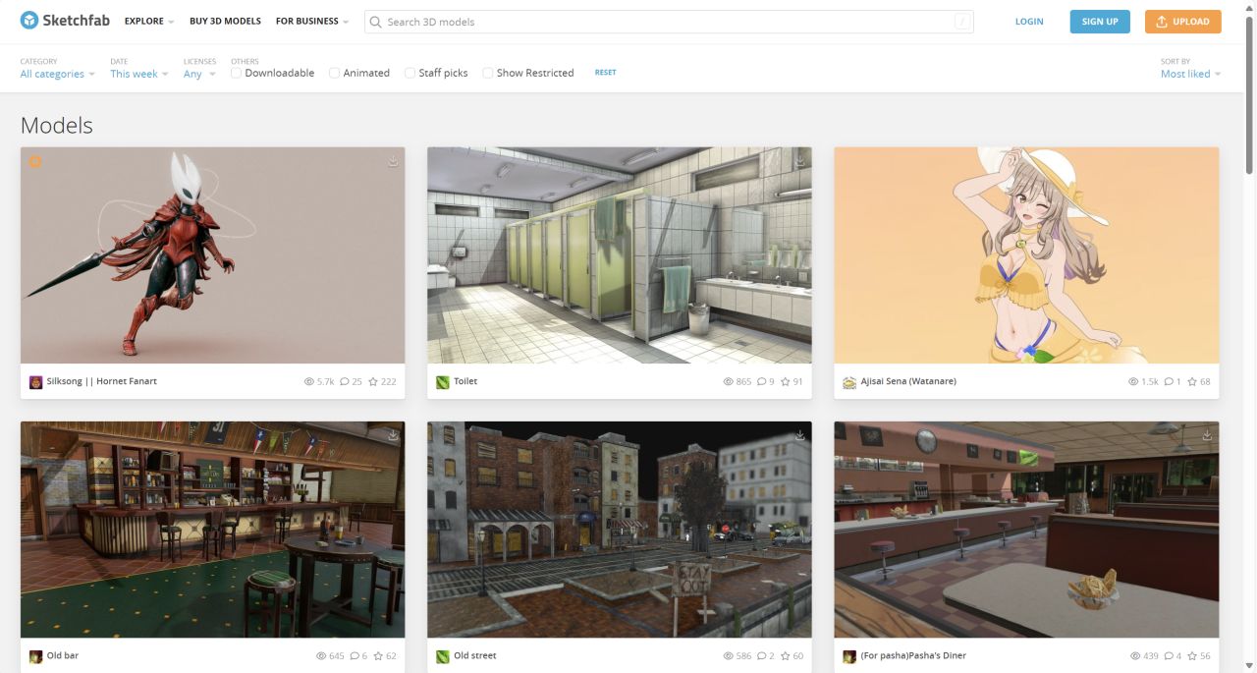Click the staff pick badge on Silksong card
Viewport: 1257px width, 673px height.
pyautogui.click(x=34, y=161)
